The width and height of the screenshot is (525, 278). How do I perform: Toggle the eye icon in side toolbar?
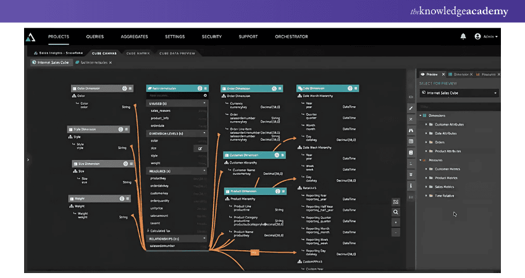point(411,97)
